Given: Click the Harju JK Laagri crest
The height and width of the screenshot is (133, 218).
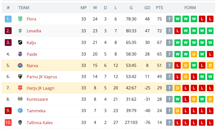Looking at the screenshot, I should pyautogui.click(x=20, y=88).
